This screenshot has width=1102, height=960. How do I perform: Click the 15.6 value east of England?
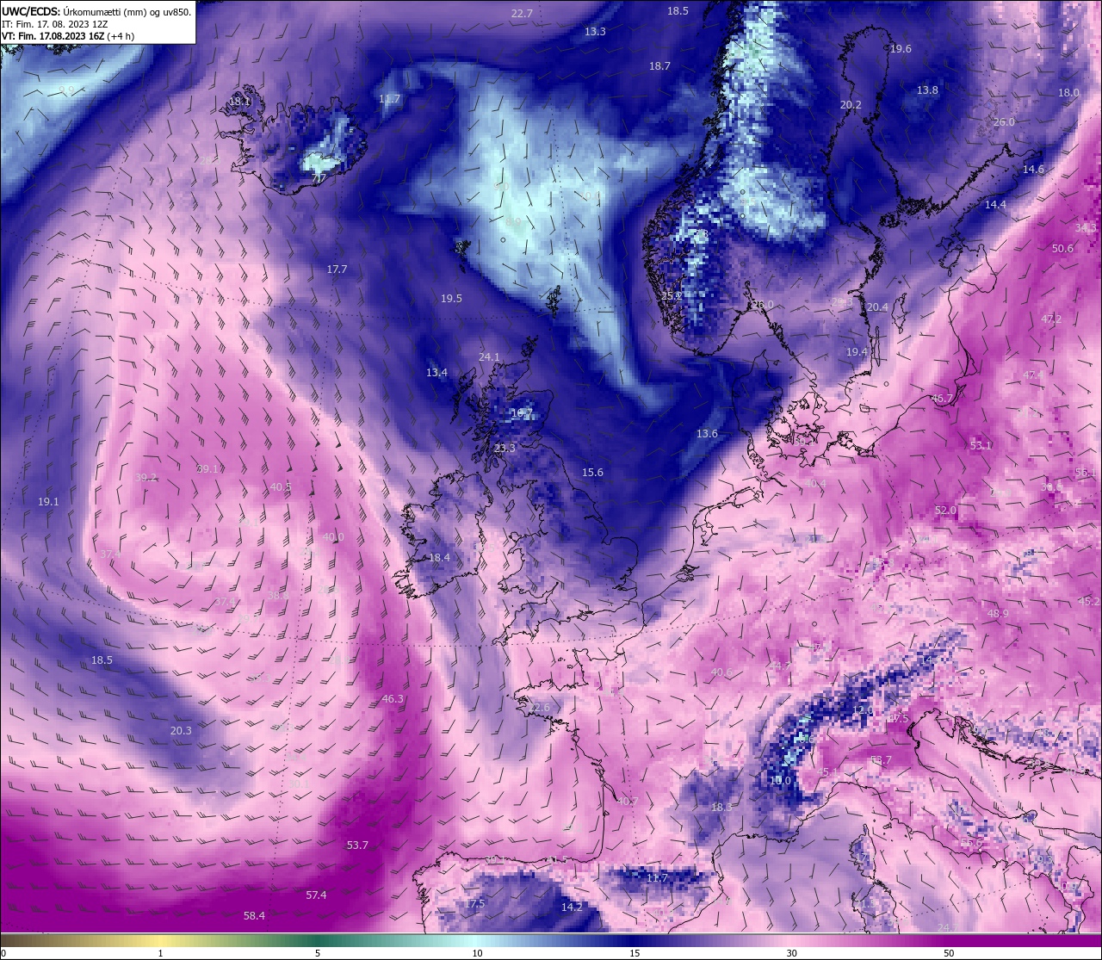point(592,473)
